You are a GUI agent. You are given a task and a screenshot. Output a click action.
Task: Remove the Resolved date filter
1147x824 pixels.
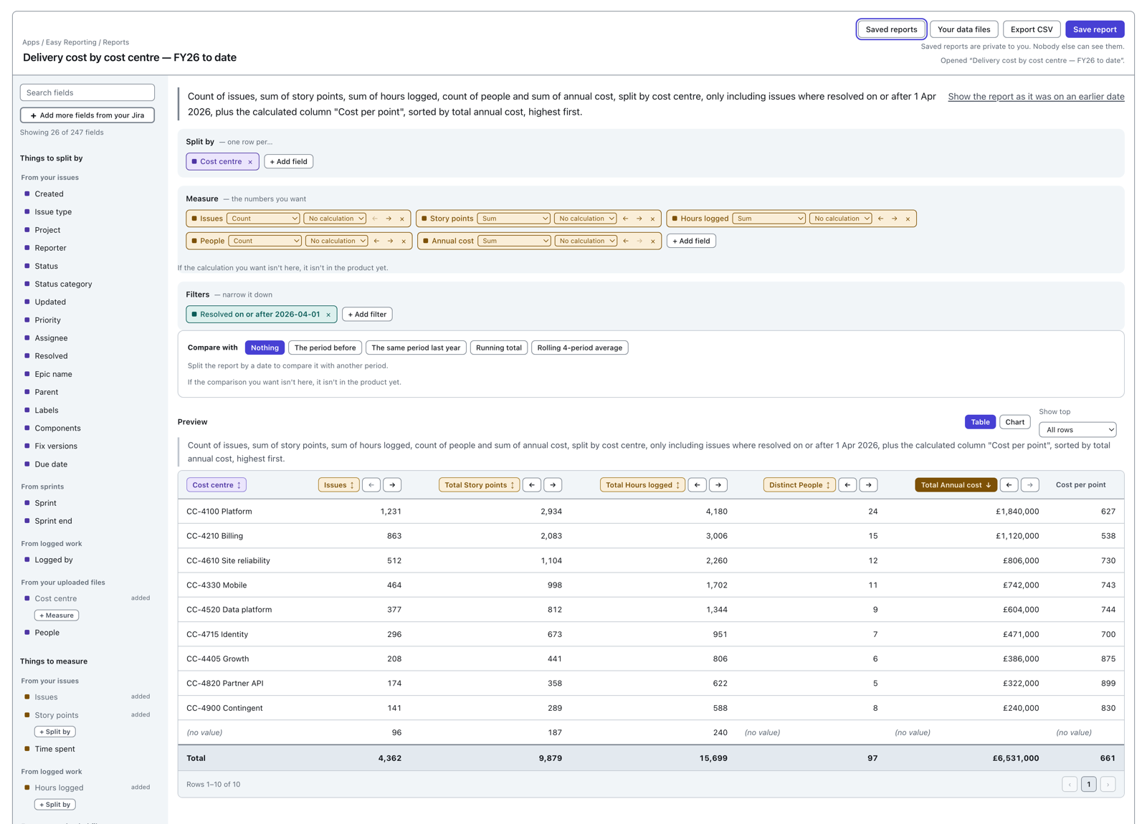328,315
